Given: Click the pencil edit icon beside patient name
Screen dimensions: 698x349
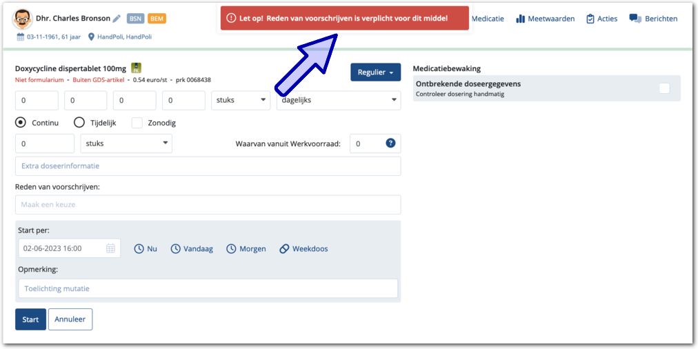Looking at the screenshot, I should click(117, 19).
